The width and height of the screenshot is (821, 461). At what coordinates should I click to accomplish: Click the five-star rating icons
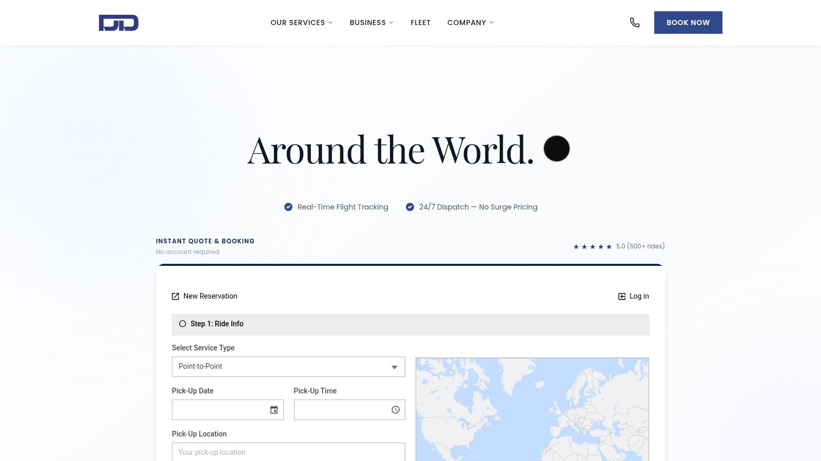pos(593,247)
